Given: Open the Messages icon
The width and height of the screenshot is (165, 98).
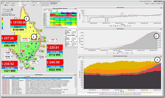Looking at the screenshot, I should coord(144,4).
